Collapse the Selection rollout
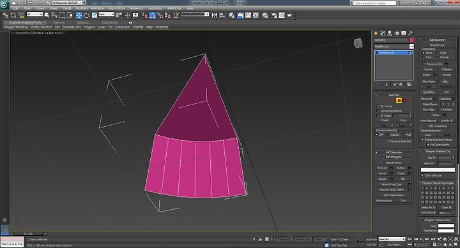 pos(376,95)
